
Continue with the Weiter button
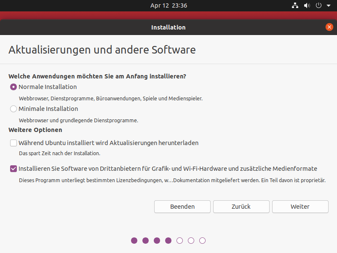point(300,207)
